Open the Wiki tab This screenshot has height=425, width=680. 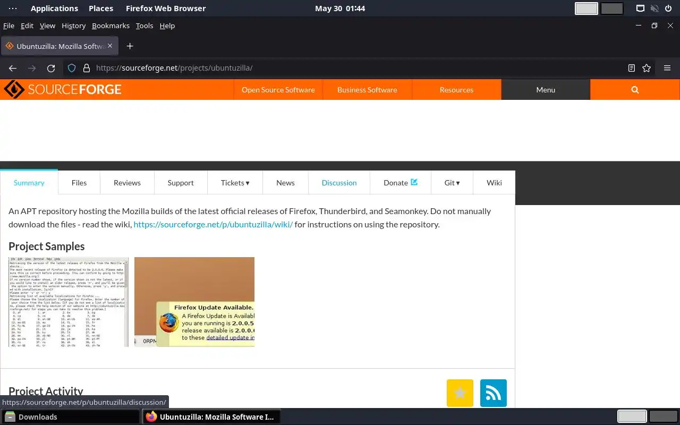pos(494,183)
